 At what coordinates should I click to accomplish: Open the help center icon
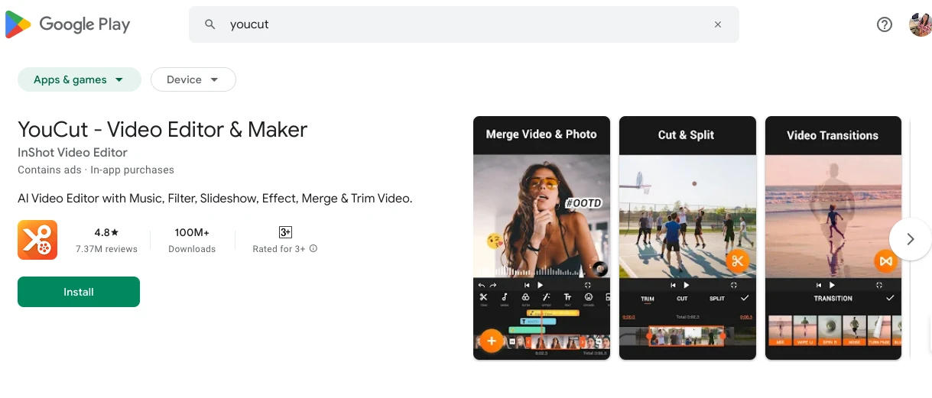pyautogui.click(x=885, y=24)
